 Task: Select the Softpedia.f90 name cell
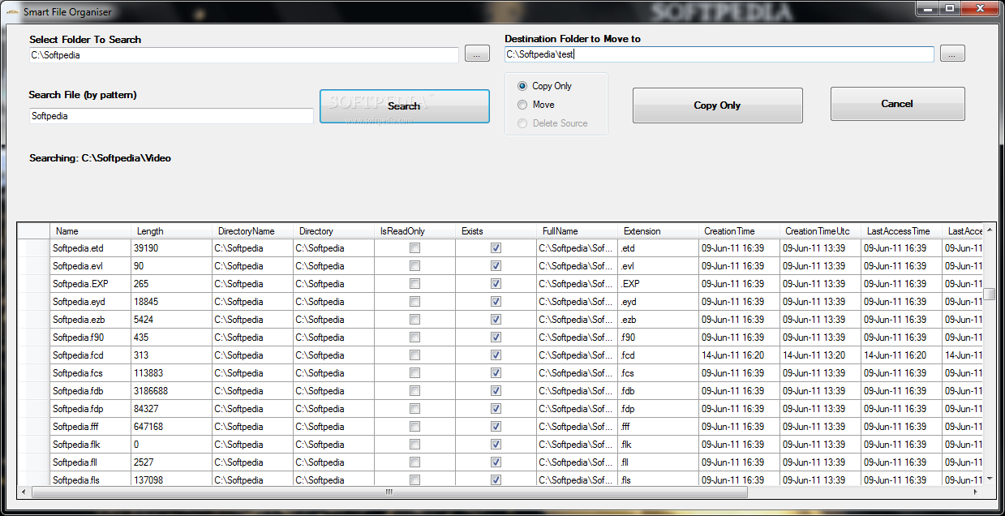pyautogui.click(x=90, y=338)
